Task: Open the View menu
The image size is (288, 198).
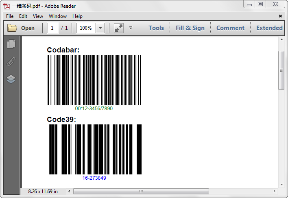Action: [x=38, y=16]
